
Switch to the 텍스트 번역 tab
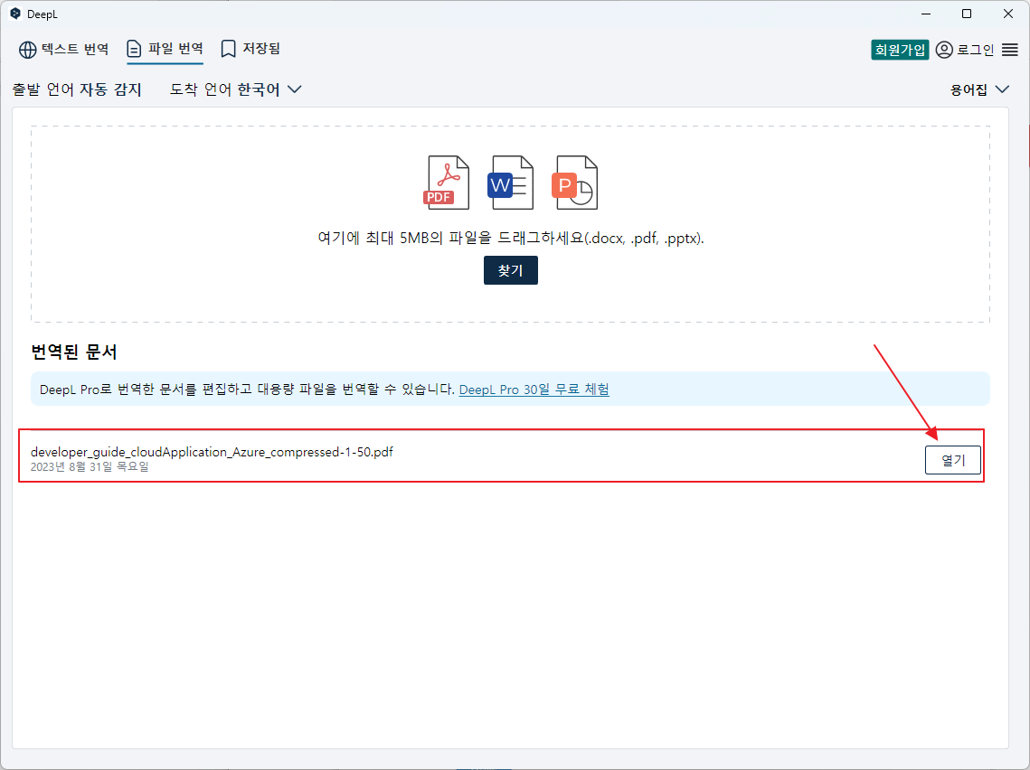pos(63,49)
